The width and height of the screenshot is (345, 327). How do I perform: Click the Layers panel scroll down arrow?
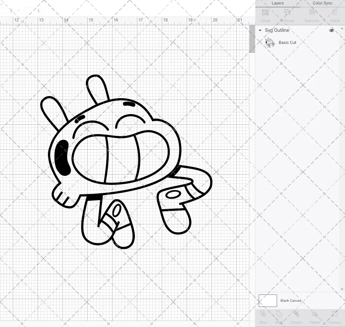coord(342,289)
